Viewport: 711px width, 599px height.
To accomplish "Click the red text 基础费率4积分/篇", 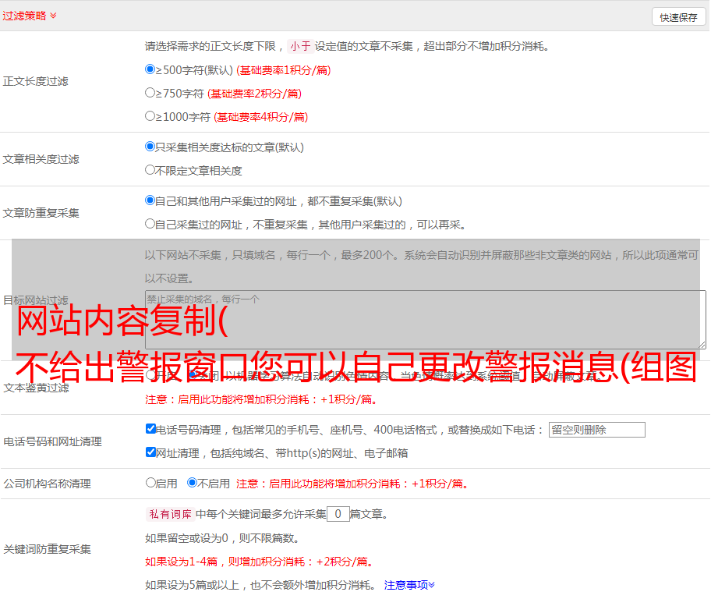I will tap(260, 117).
